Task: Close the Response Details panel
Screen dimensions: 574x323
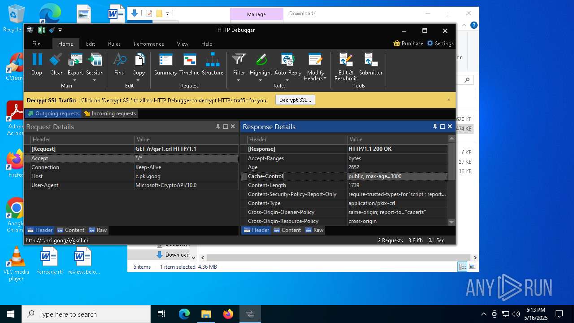Action: (x=450, y=127)
